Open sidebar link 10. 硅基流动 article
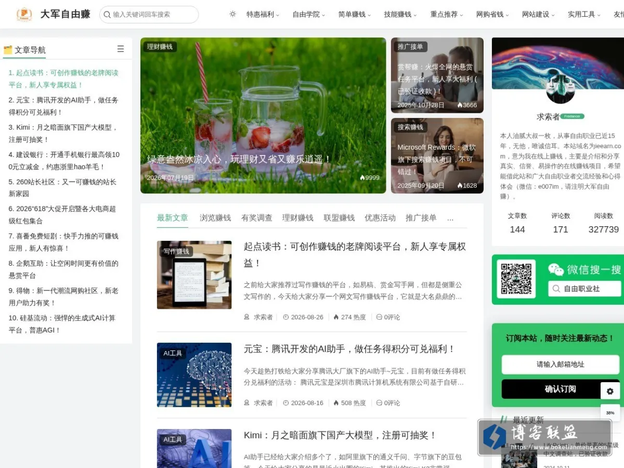 click(62, 324)
